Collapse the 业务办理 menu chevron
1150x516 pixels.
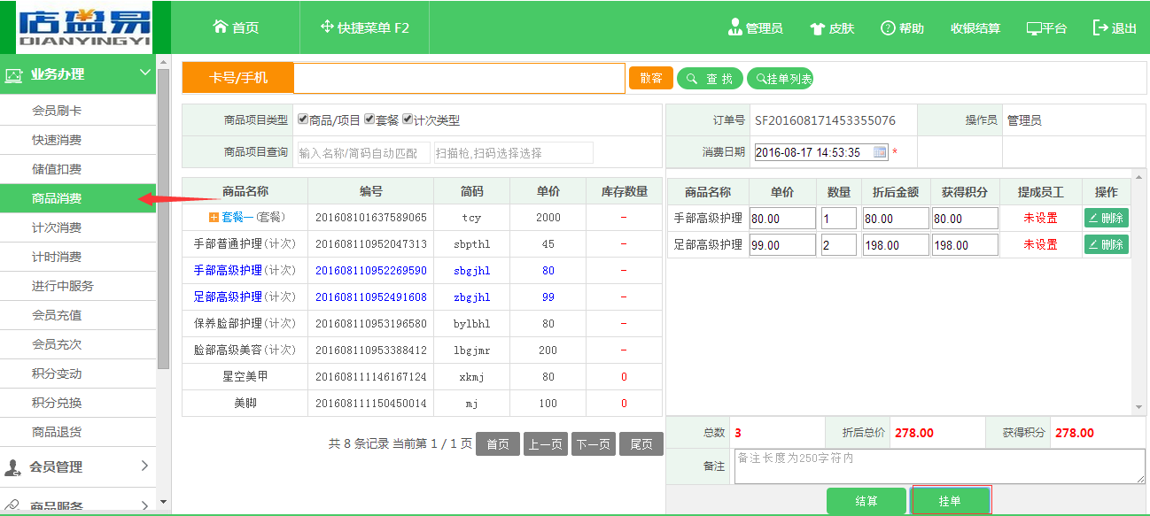pyautogui.click(x=145, y=73)
